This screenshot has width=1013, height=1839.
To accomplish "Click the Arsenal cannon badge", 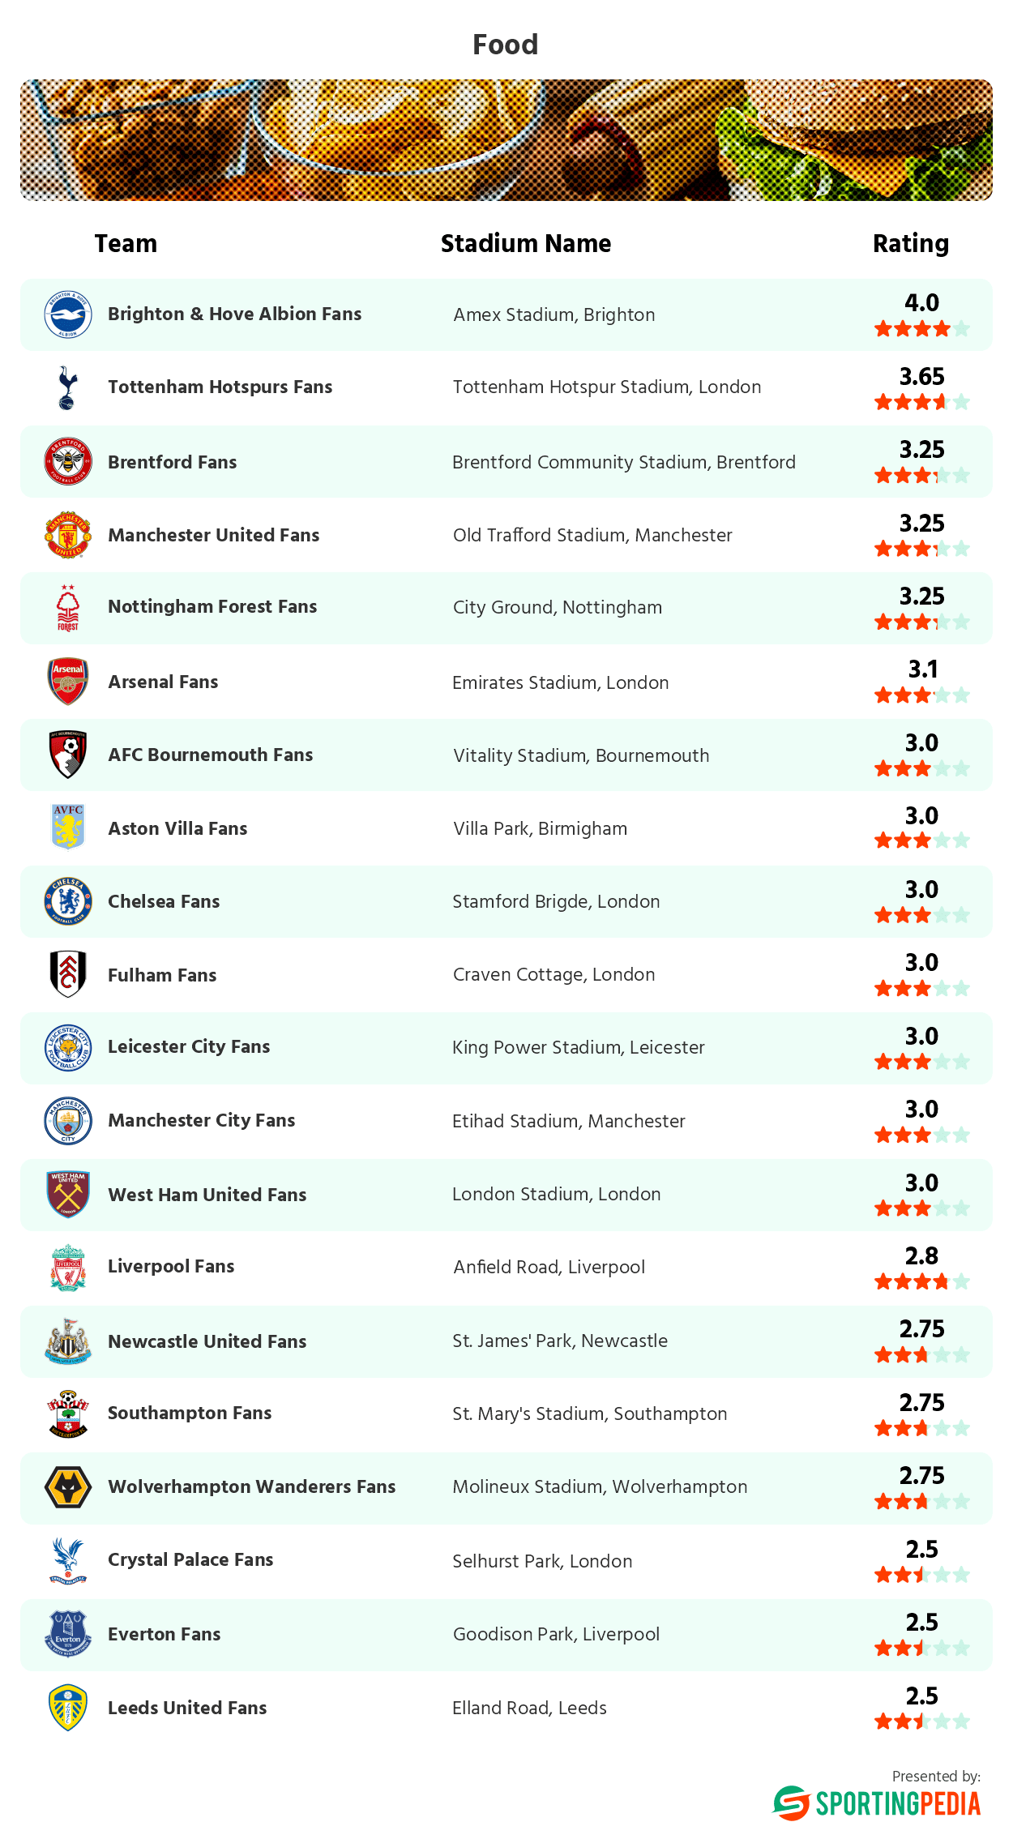I will (x=68, y=682).
